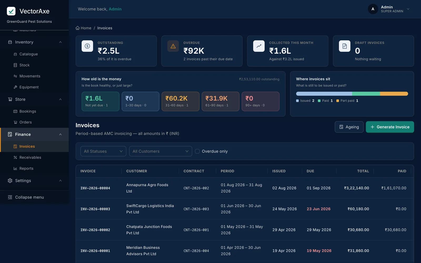Collapse the Finance section chevron
421x263 pixels.
[x=61, y=134]
